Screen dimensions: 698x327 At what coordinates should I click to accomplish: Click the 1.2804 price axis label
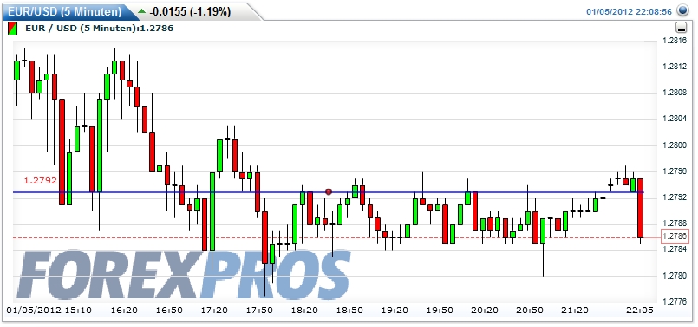tap(674, 119)
